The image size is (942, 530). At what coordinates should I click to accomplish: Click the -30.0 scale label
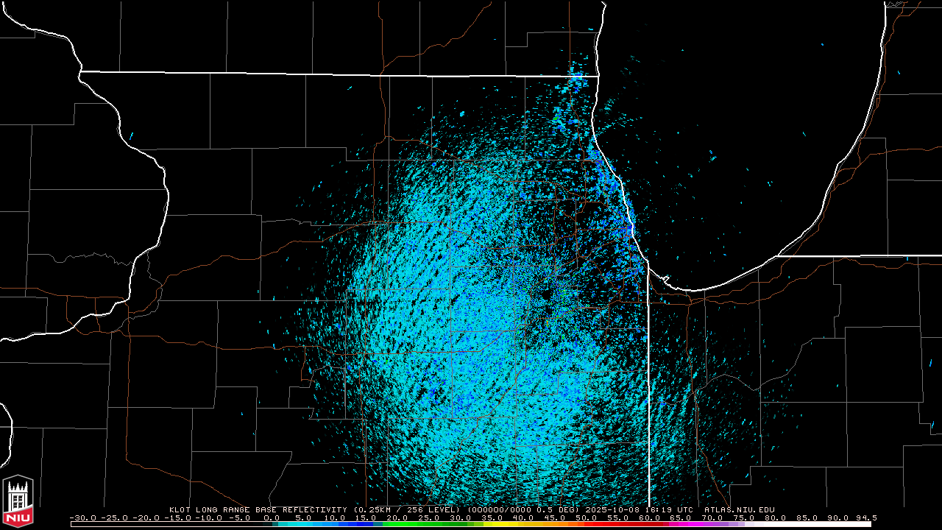pyautogui.click(x=82, y=517)
